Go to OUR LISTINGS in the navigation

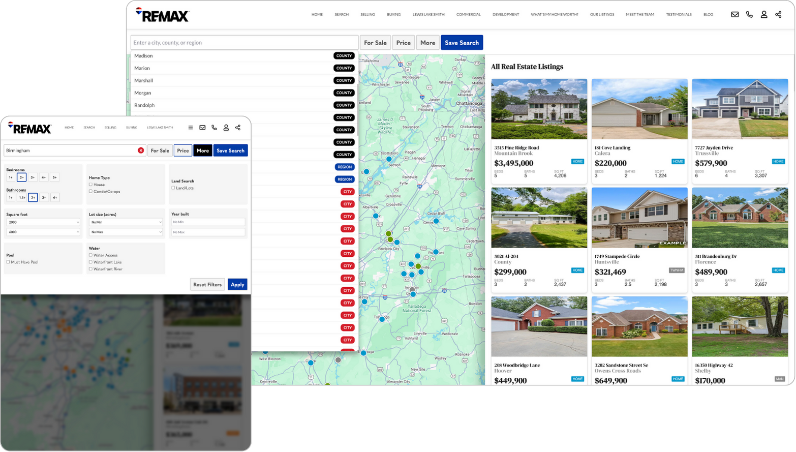point(602,15)
